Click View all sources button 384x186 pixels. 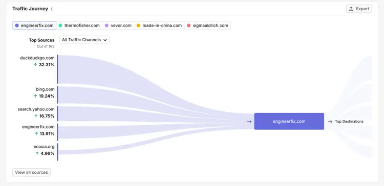click(x=31, y=172)
